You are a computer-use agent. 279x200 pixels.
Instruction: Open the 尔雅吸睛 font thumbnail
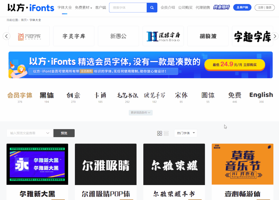pyautogui.click(x=106, y=164)
